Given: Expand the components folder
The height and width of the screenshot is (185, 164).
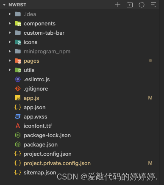Looking at the screenshot, I should (x=10, y=23).
